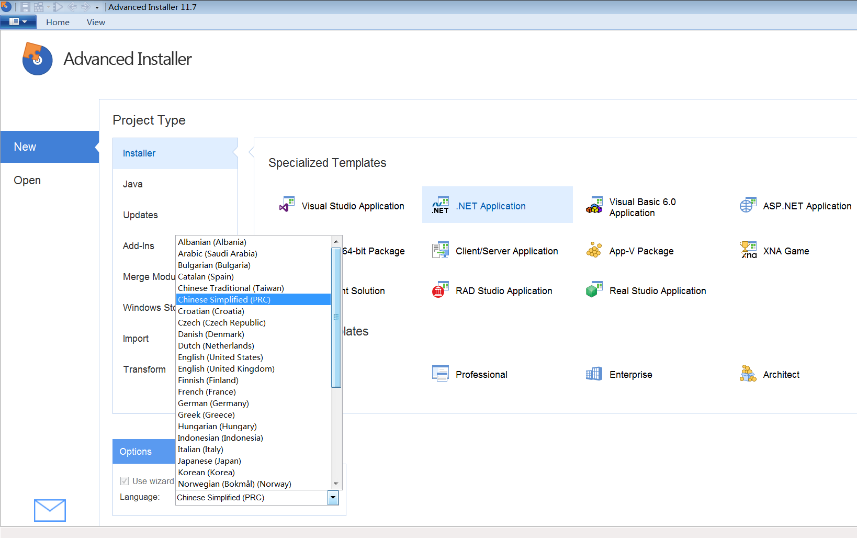Choose the Client/Server Application icon
Image resolution: width=857 pixels, height=538 pixels.
(441, 250)
